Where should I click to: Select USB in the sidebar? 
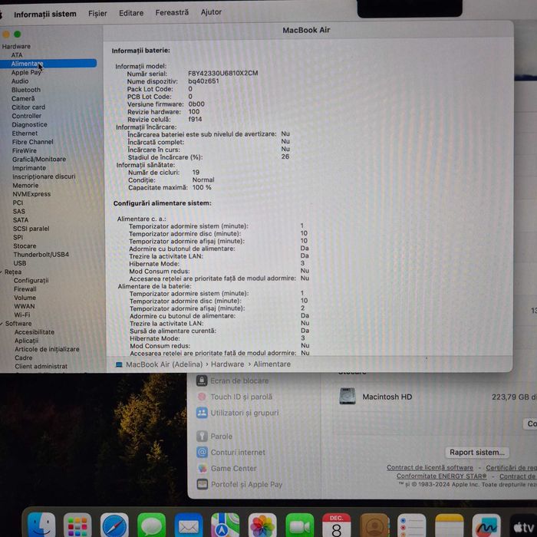click(19, 263)
